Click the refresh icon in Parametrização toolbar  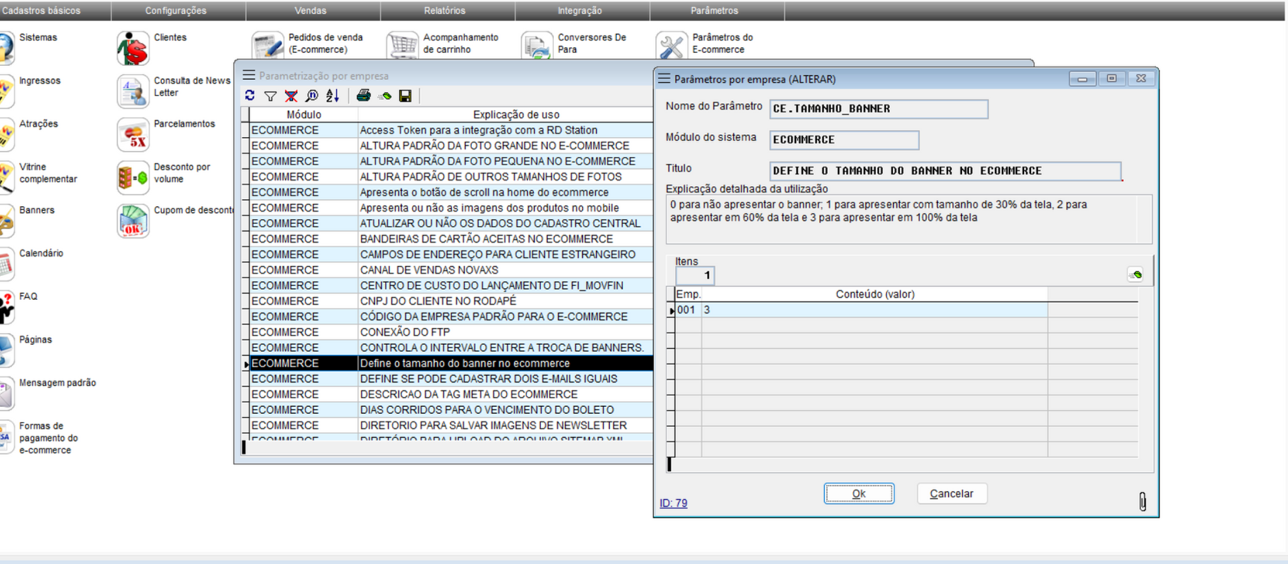click(x=250, y=96)
